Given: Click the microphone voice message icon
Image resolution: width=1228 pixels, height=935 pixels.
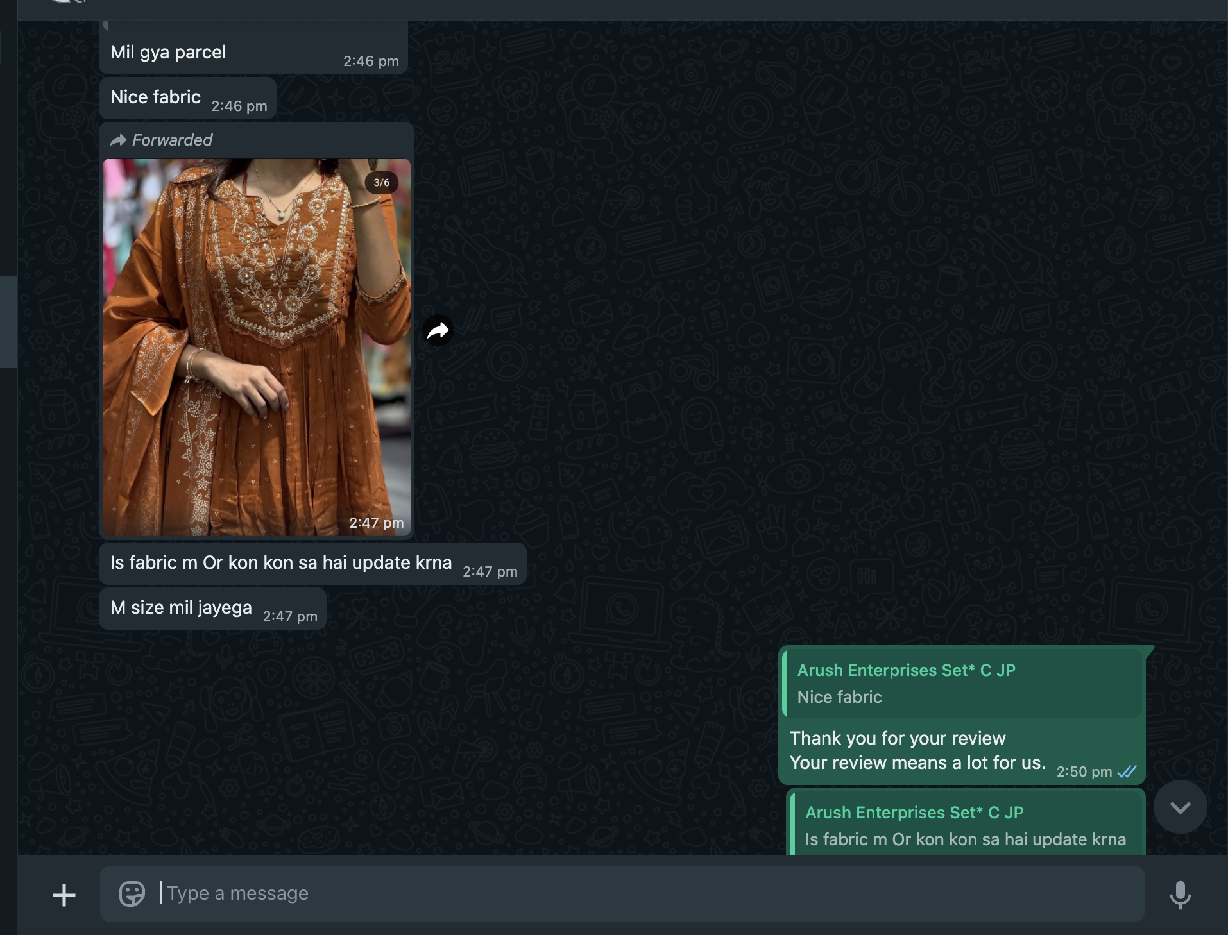Looking at the screenshot, I should click(x=1180, y=895).
